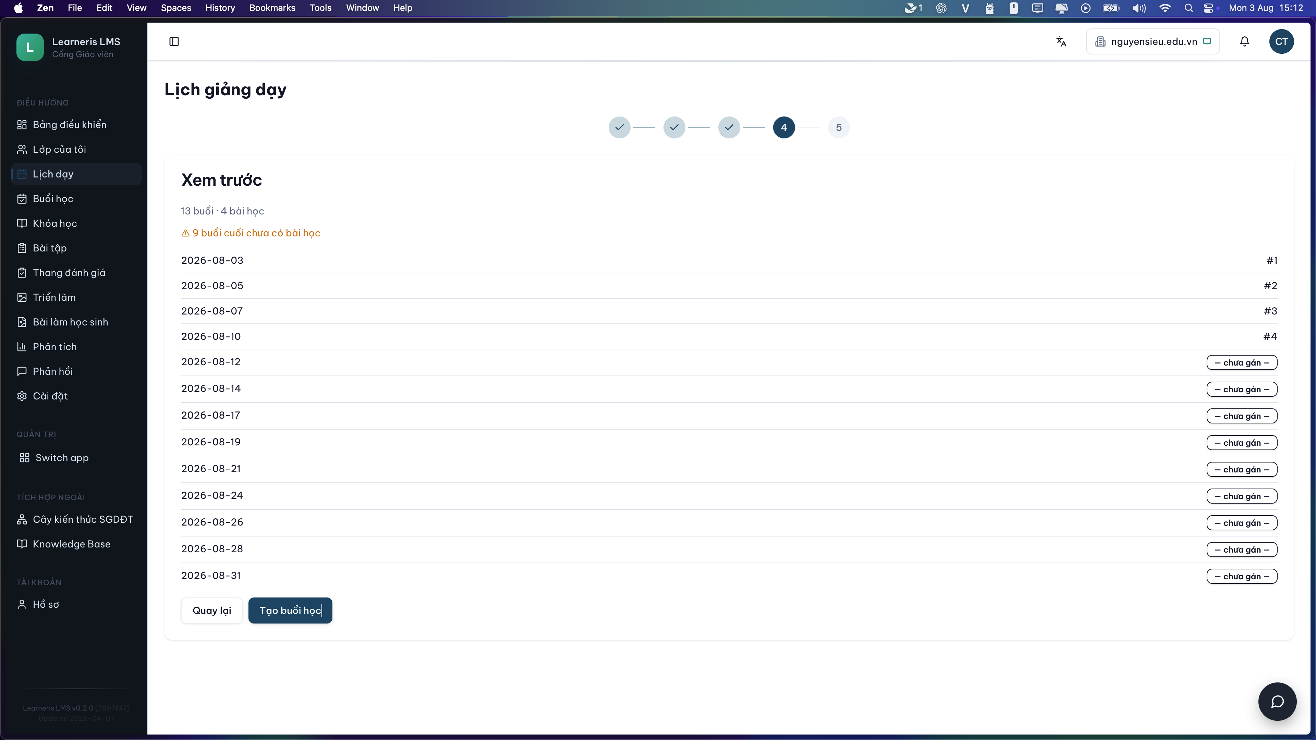Image resolution: width=1316 pixels, height=740 pixels.
Task: Open lesson dropdown for 2026-08-26
Action: 1242,523
